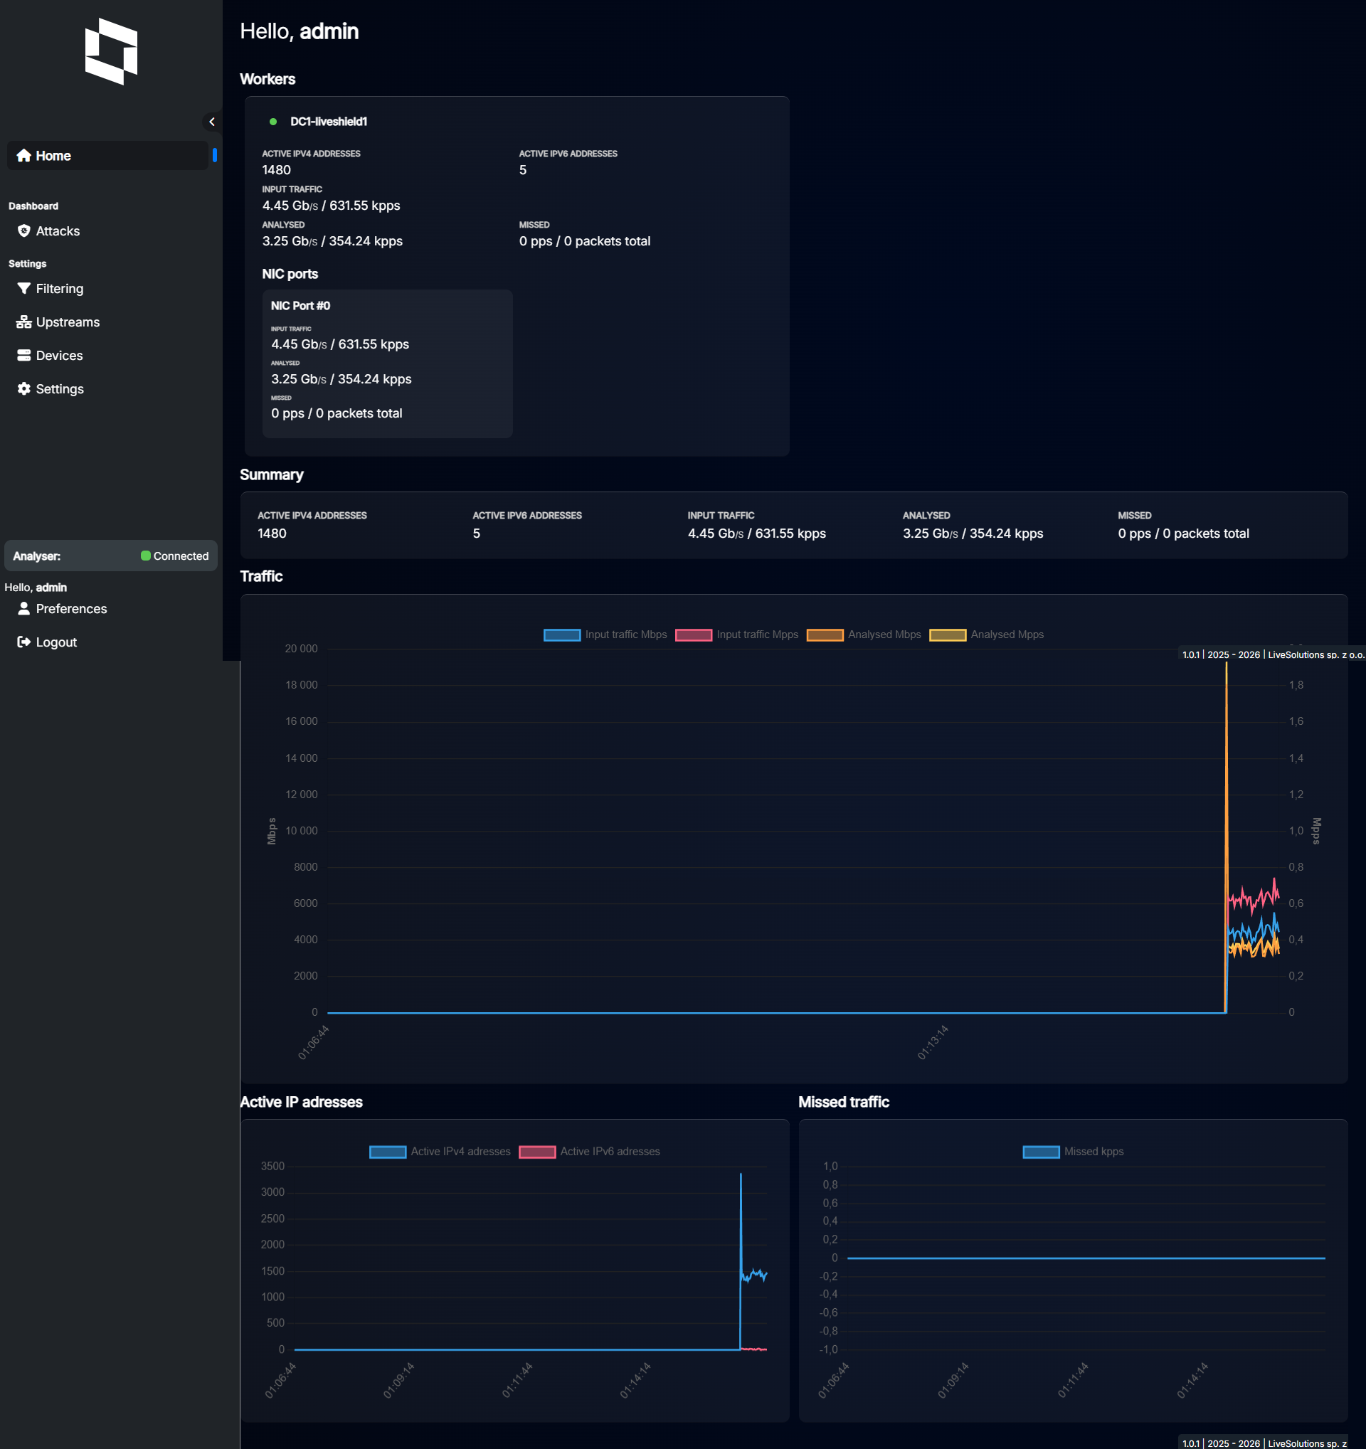Toggle Missed kpps legend series

[1093, 1152]
